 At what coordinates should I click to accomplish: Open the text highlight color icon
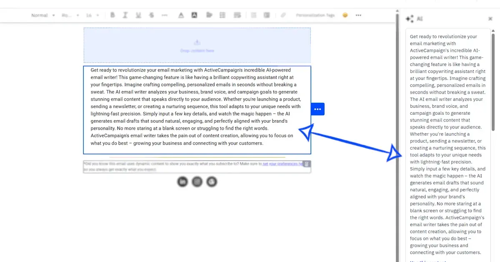tap(195, 15)
